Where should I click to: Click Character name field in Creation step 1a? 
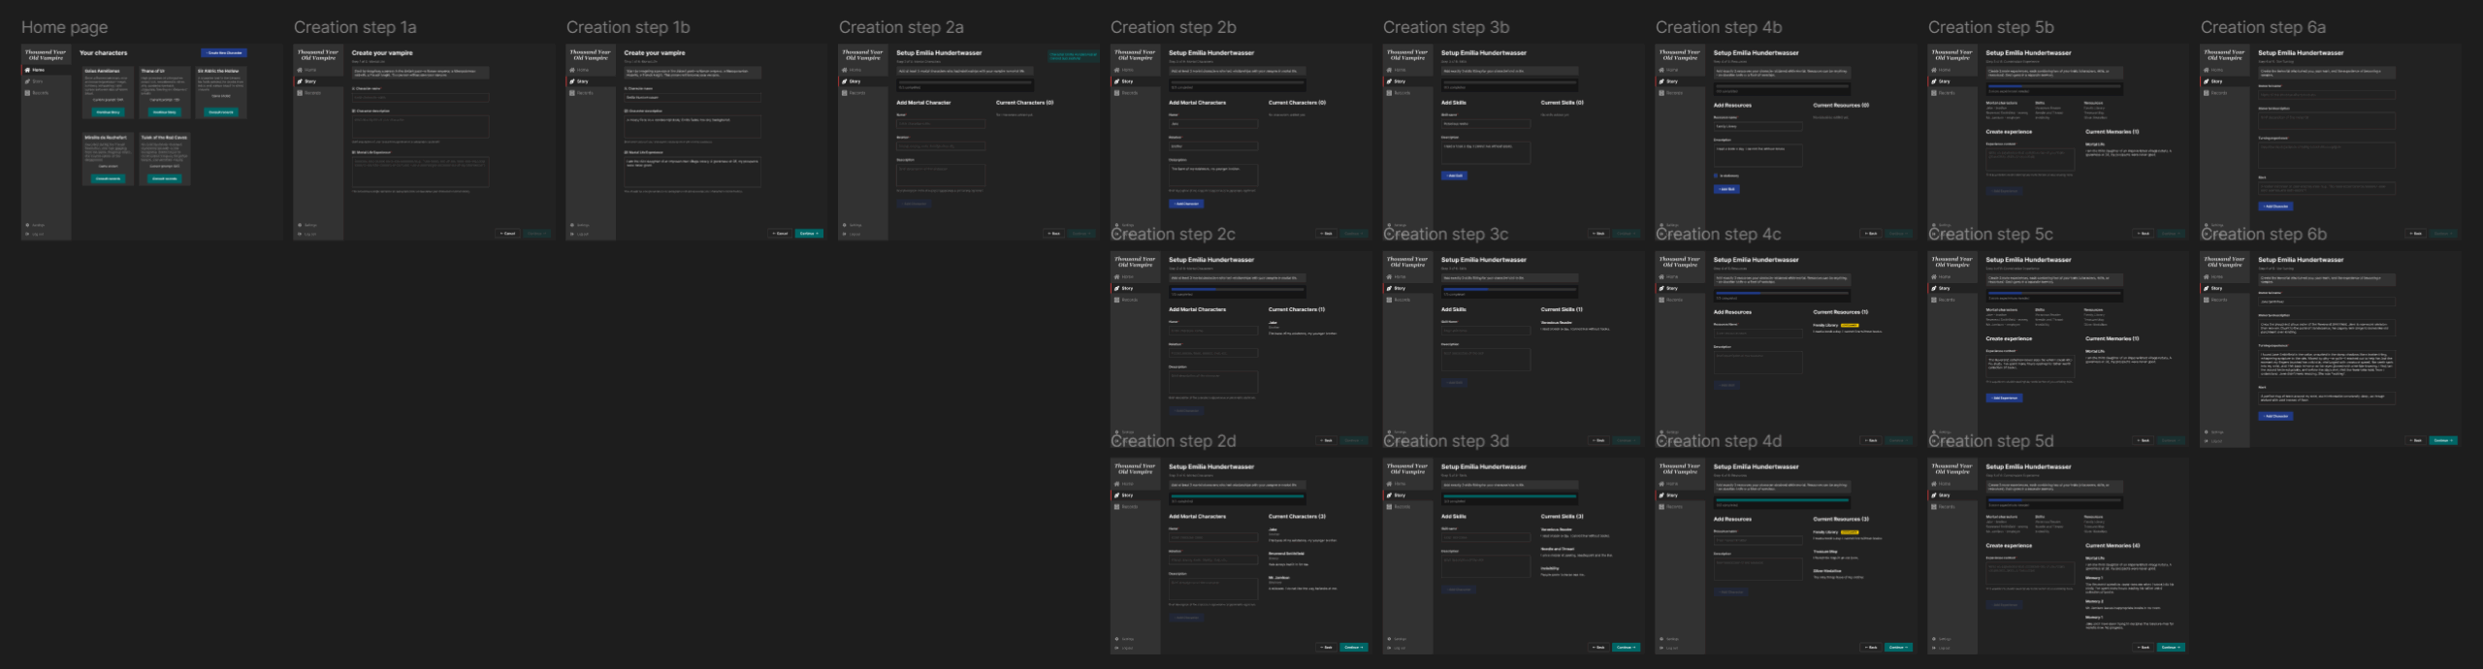[421, 98]
